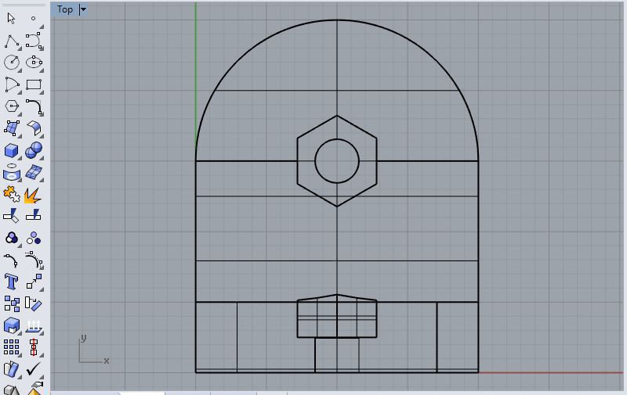Click the Ungroup objects tool
Image resolution: width=627 pixels, height=395 pixels.
point(33,239)
